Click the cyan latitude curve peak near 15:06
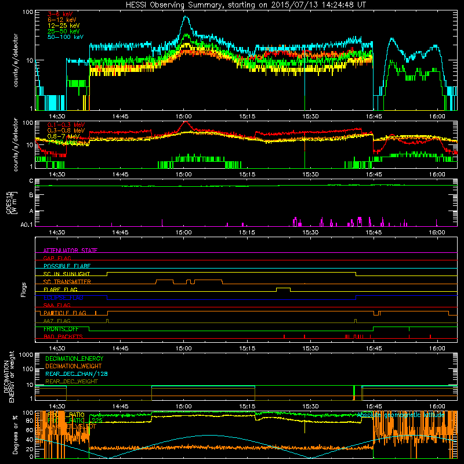464x464 pixels. 209,436
